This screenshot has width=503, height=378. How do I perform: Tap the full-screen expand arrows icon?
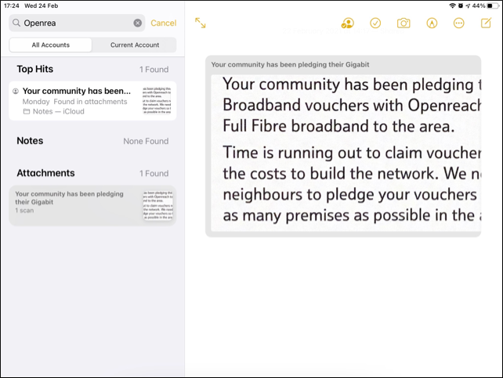tap(200, 23)
